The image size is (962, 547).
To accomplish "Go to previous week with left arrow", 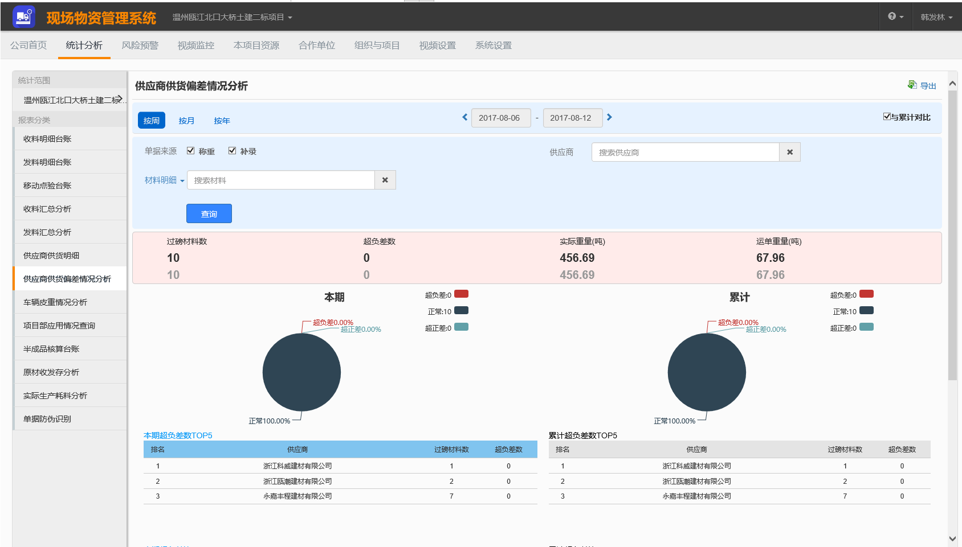I will [464, 117].
